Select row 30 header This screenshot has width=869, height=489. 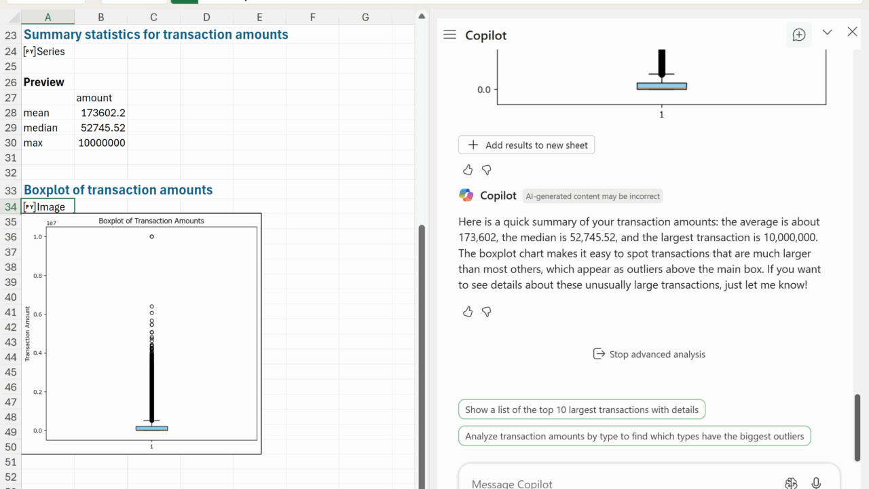[x=10, y=143]
